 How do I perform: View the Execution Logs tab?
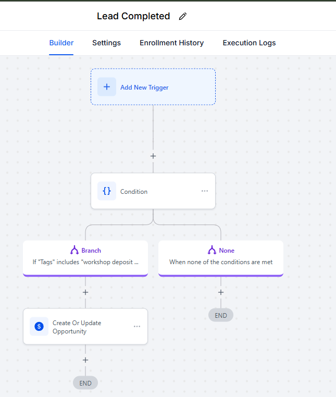[x=249, y=43]
